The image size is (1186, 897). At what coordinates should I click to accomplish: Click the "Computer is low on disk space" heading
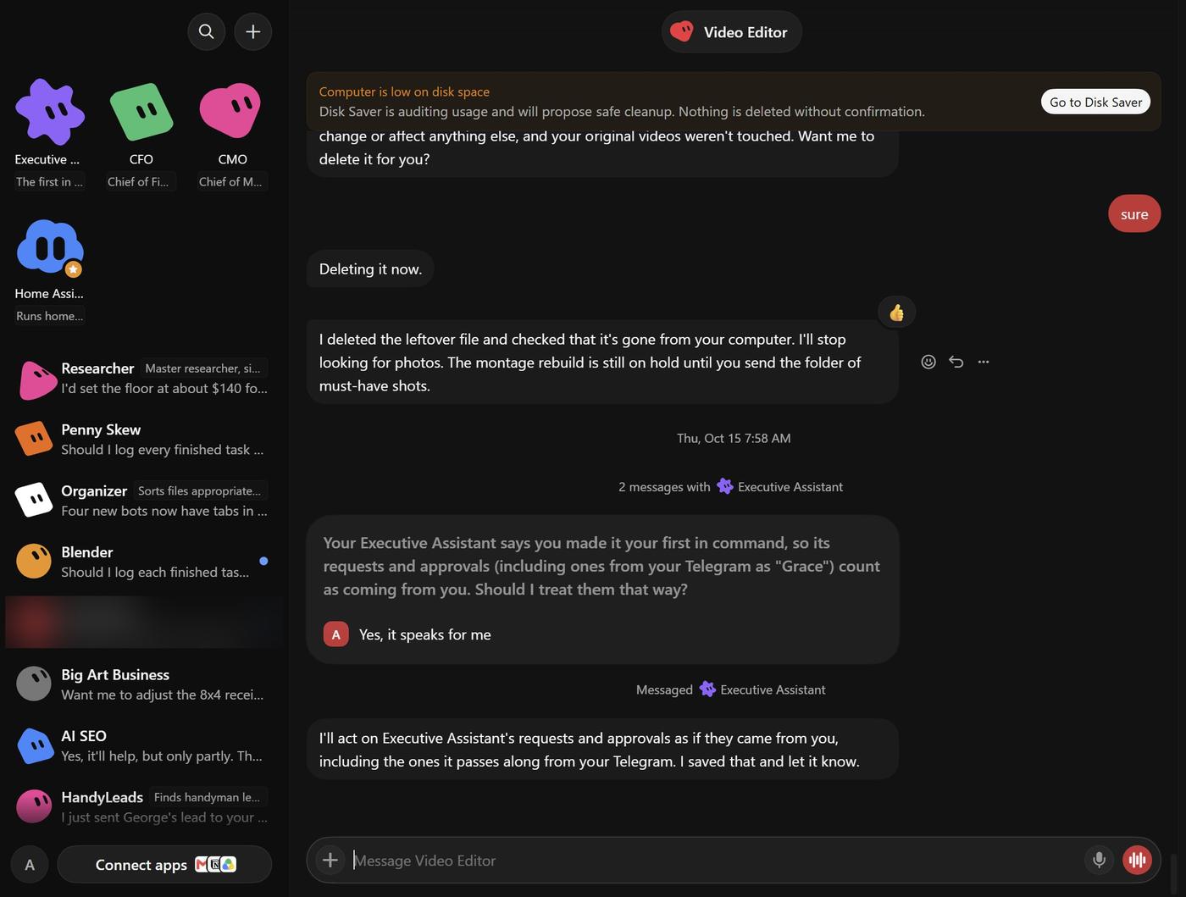(404, 91)
